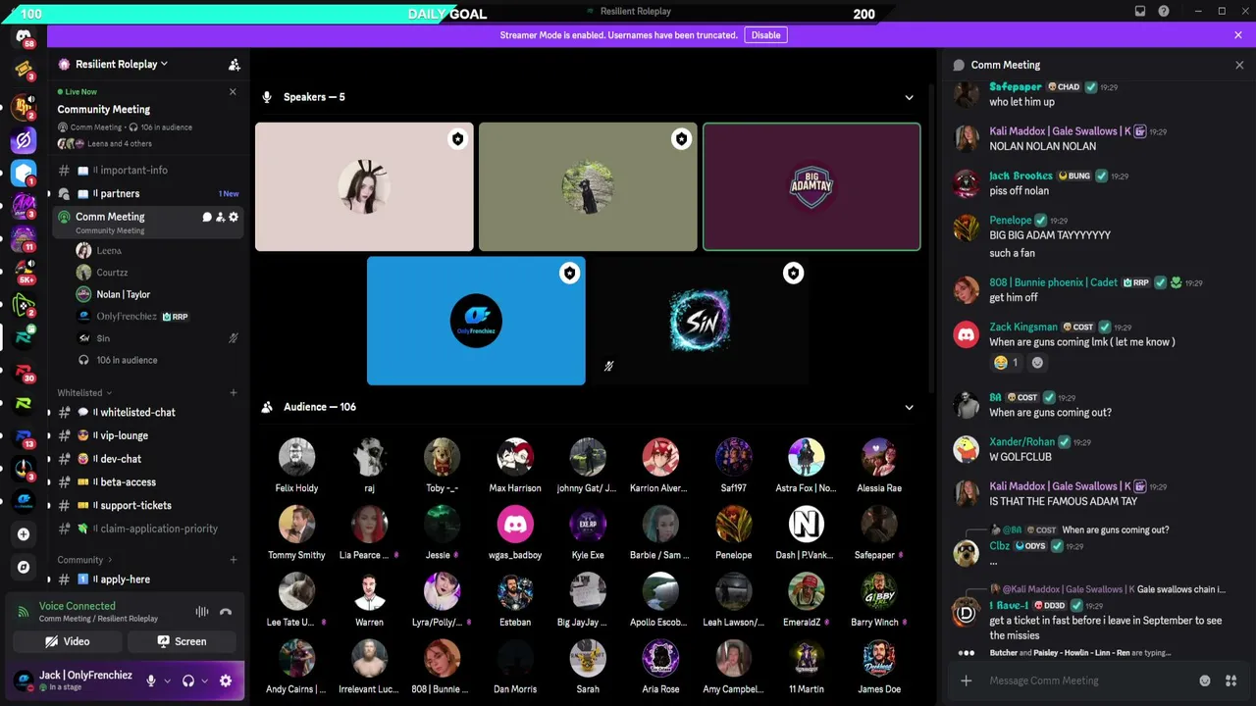
Task: Click Max Harrison's audience avatar
Action: click(515, 458)
